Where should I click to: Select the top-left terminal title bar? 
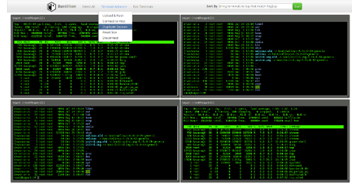coord(95,18)
